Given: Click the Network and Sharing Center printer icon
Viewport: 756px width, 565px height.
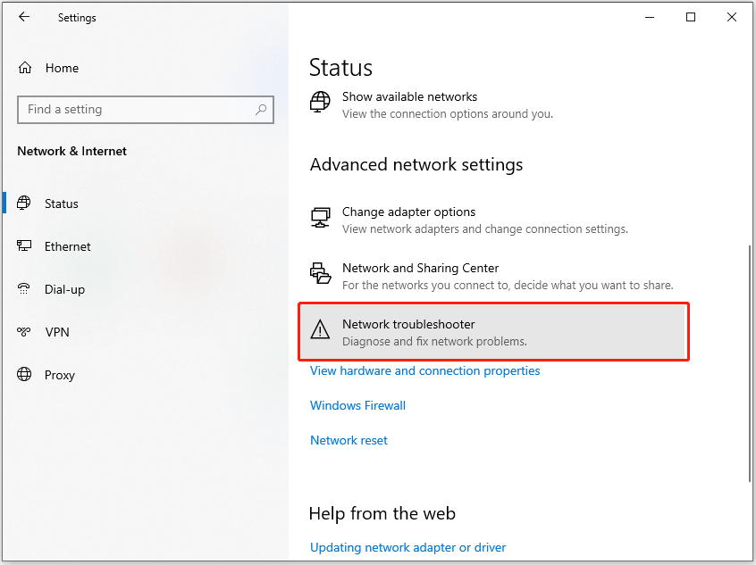Looking at the screenshot, I should point(320,273).
